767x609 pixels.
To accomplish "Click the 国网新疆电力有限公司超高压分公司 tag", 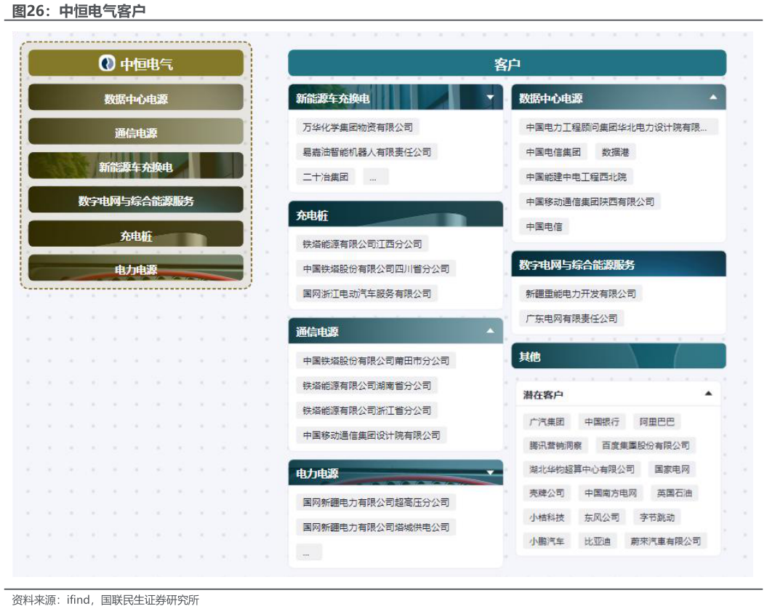I will click(x=376, y=502).
